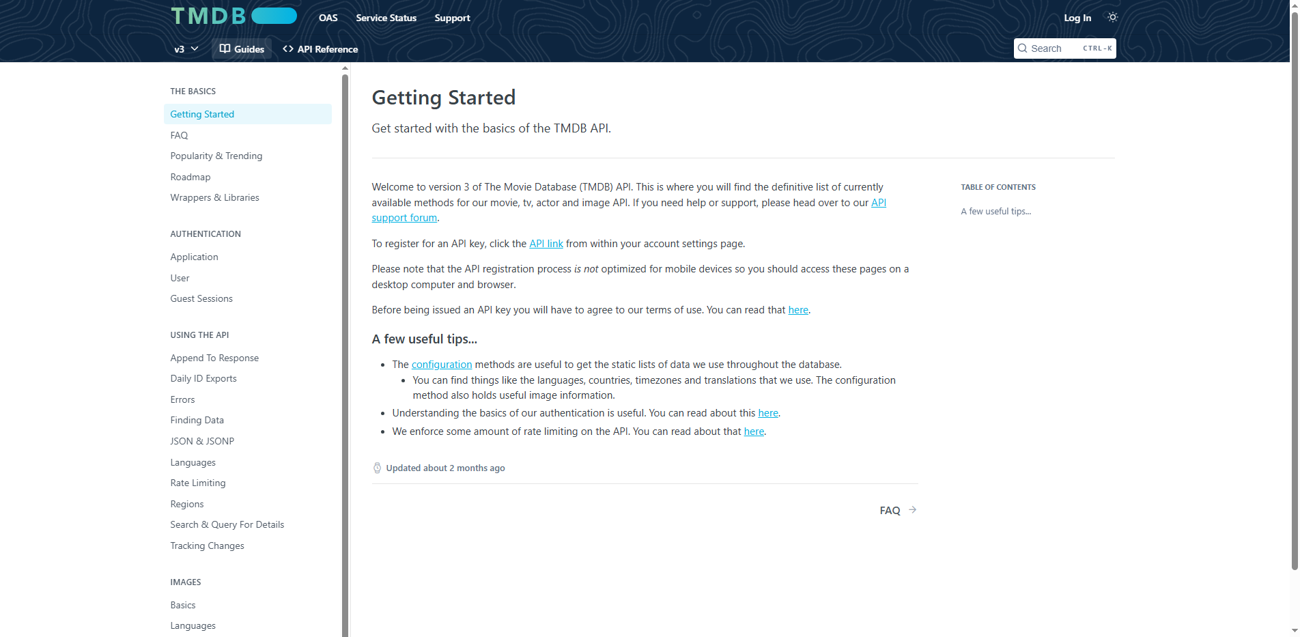1300x637 pixels.
Task: Toggle dark mode with the sun icon
Action: [x=1112, y=17]
